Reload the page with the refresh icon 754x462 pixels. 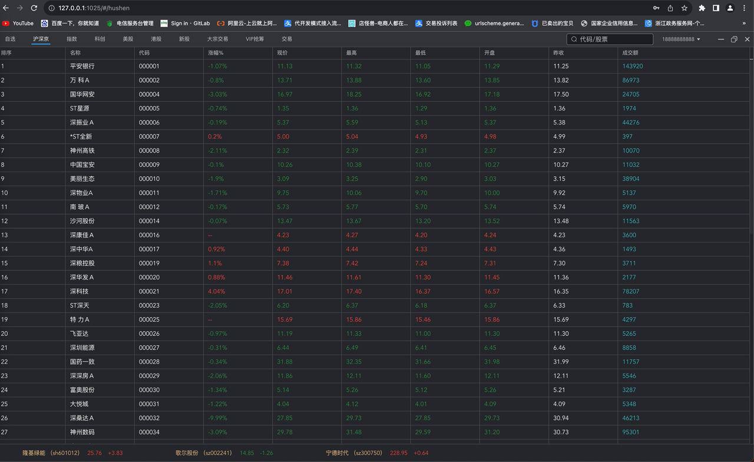34,8
